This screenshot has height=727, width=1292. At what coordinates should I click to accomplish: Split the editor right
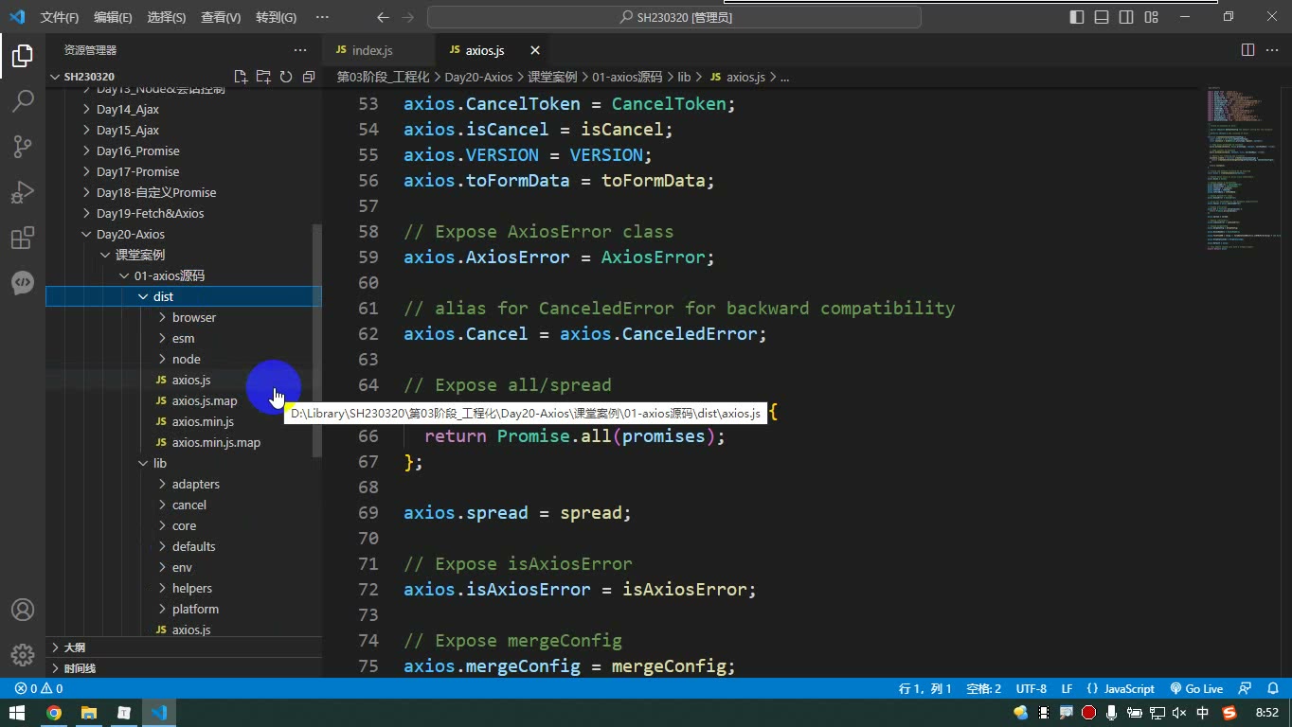coord(1247,50)
